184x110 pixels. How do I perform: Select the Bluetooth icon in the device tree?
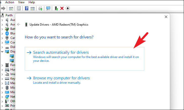tap(7, 33)
